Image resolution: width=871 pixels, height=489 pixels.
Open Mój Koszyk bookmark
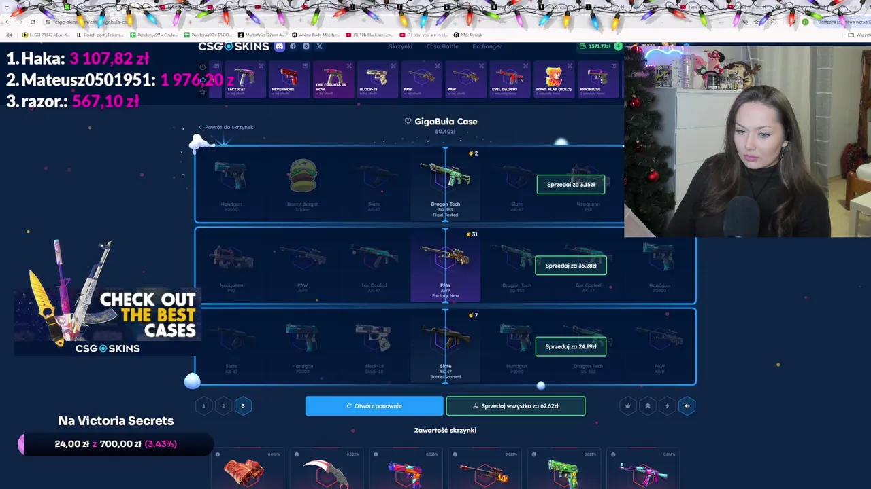(x=468, y=35)
